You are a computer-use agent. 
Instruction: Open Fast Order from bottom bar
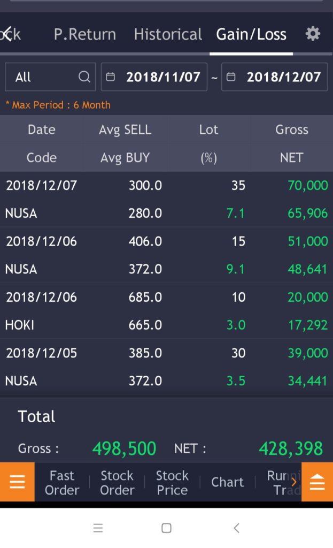[62, 482]
